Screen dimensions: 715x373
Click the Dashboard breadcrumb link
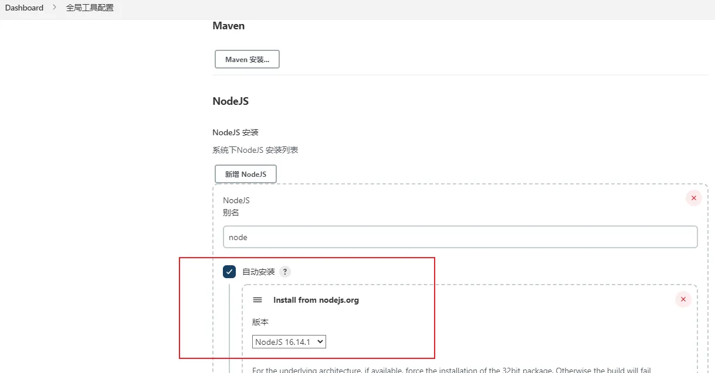tap(24, 8)
